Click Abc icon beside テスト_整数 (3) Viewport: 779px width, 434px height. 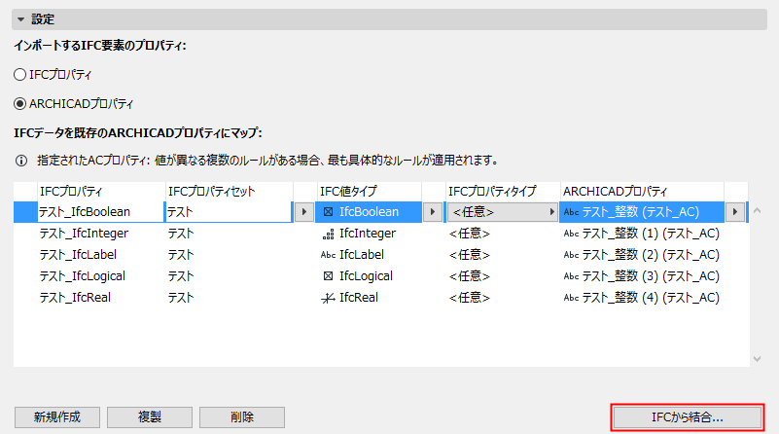[571, 276]
